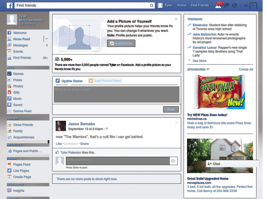Select the Gifts sidebar icon

[9, 92]
